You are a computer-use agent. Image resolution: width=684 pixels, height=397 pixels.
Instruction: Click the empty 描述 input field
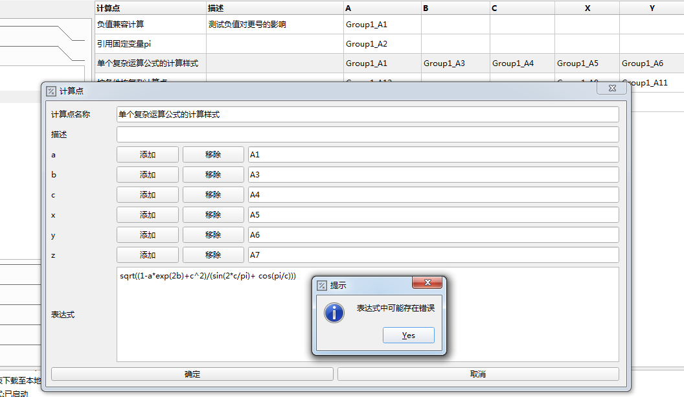tap(367, 135)
